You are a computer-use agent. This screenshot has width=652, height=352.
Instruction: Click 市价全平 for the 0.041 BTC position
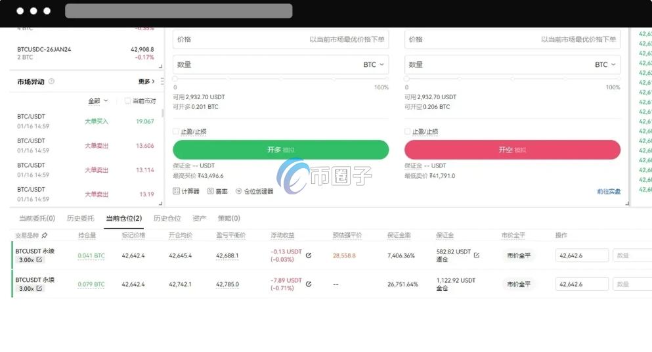click(519, 255)
